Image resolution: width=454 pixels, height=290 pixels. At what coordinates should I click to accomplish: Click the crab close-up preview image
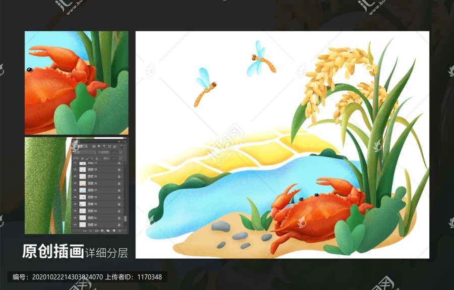[x=77, y=83]
